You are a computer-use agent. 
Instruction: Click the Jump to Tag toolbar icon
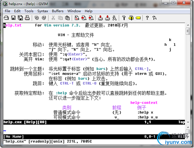click(x=138, y=18)
